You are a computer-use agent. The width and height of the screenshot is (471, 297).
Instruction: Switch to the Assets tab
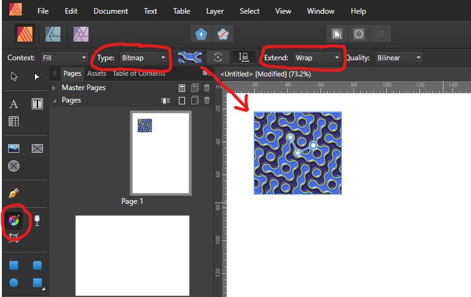pos(97,73)
